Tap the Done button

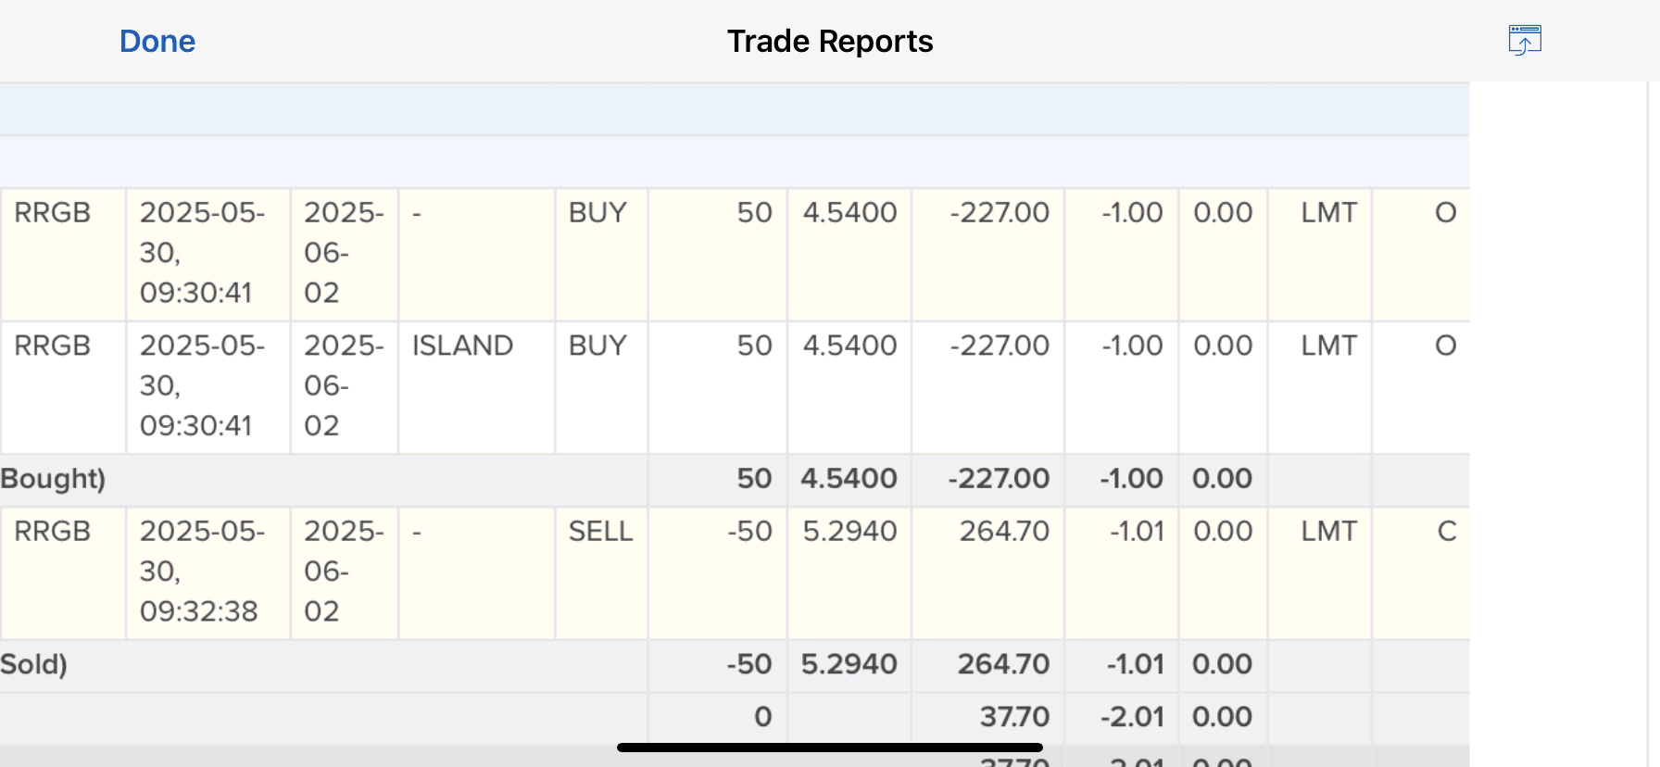point(157,42)
